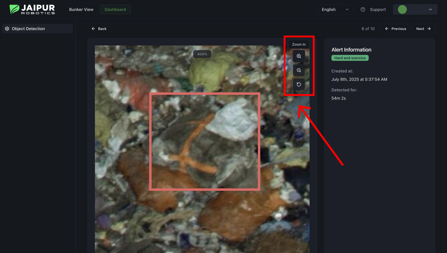
Task: Go back using the Back button
Action: [x=99, y=29]
